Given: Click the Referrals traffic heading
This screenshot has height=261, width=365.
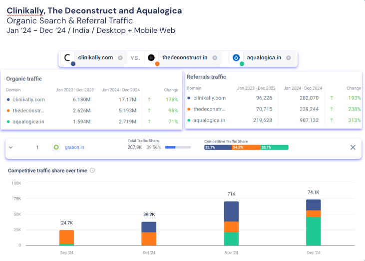Looking at the screenshot, I should pos(206,77).
